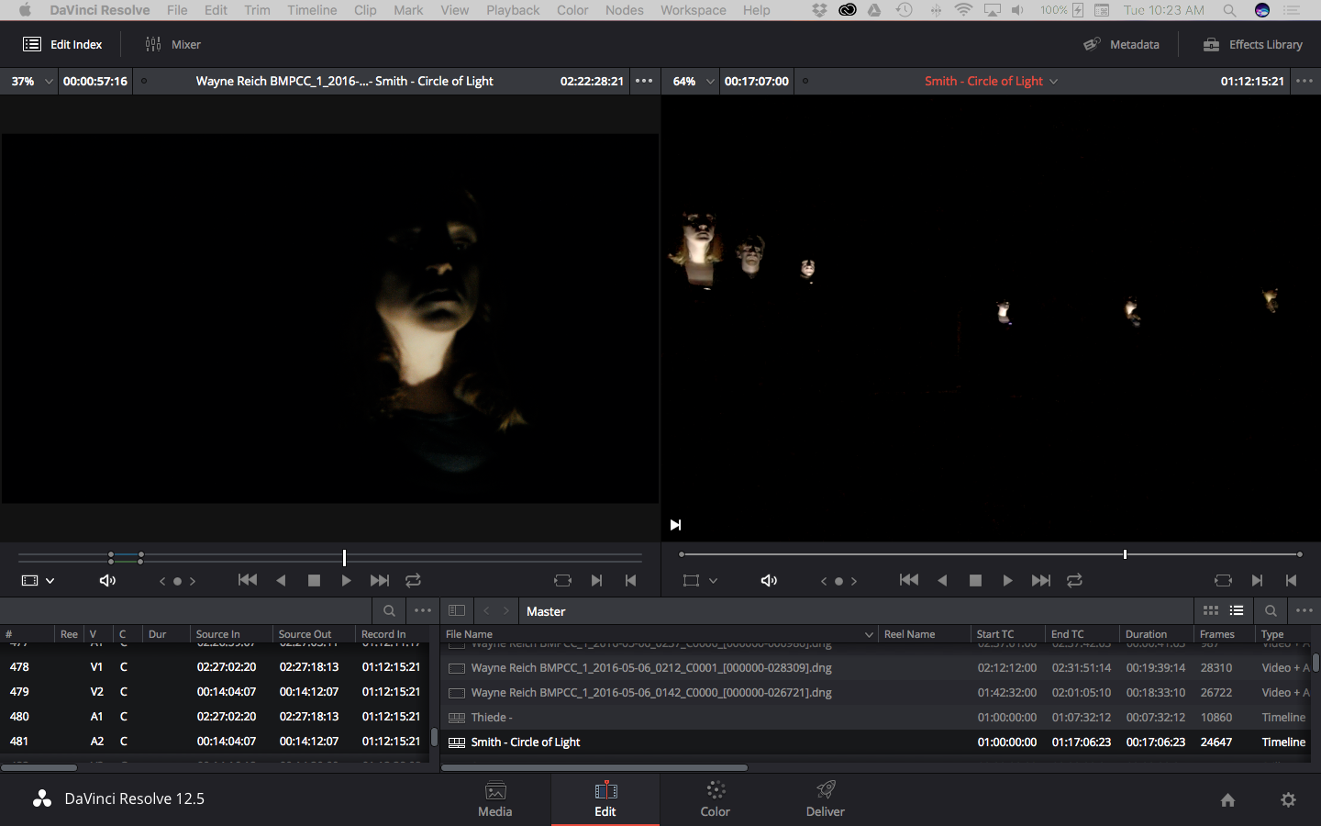Select Thiede - timeline row
Screen dimensions: 1321x826
[x=875, y=717]
